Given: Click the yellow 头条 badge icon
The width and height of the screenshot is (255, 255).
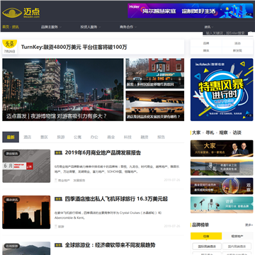Looking at the screenshot, I should pos(9,44).
